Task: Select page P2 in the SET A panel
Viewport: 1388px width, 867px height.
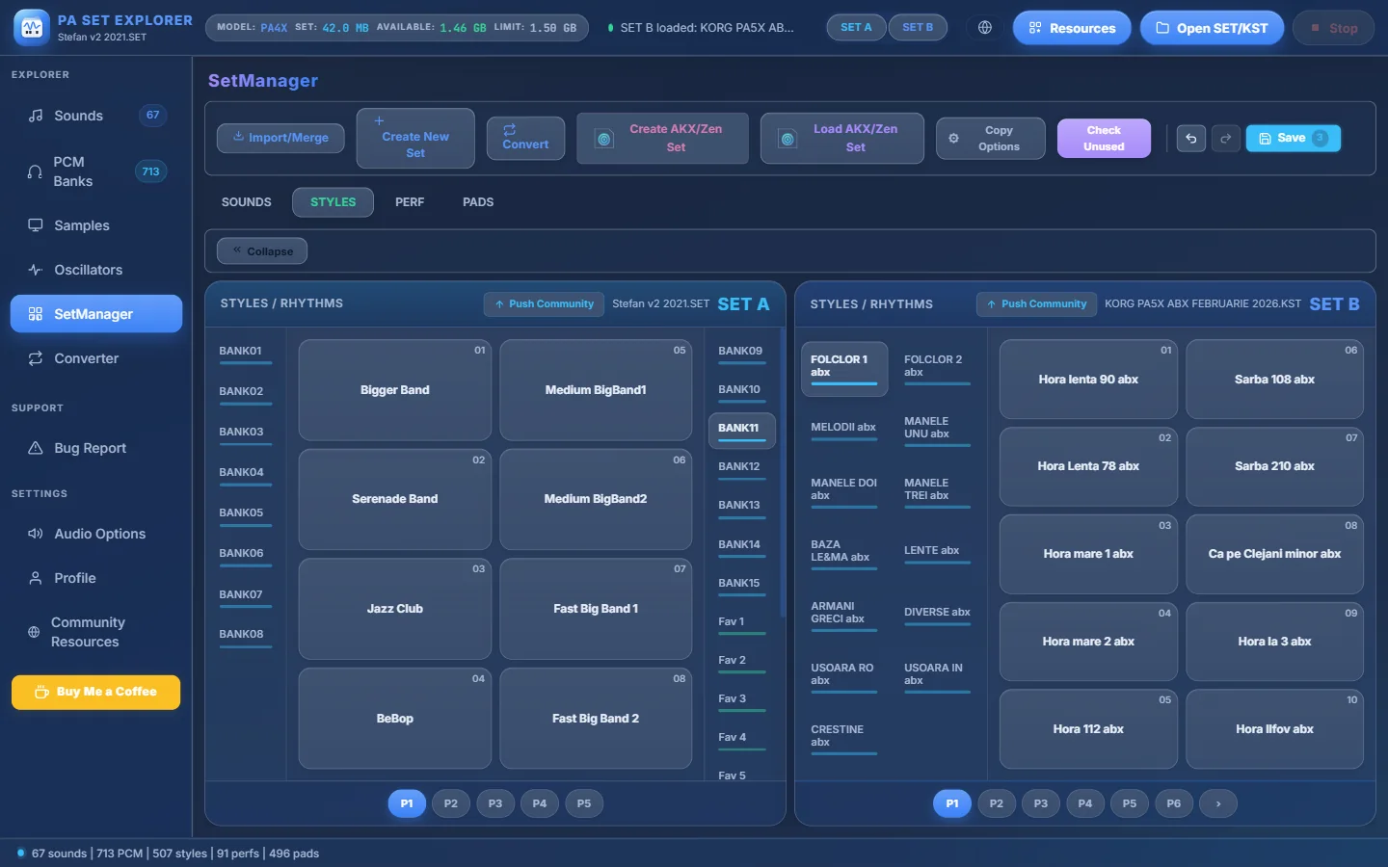Action: (451, 803)
